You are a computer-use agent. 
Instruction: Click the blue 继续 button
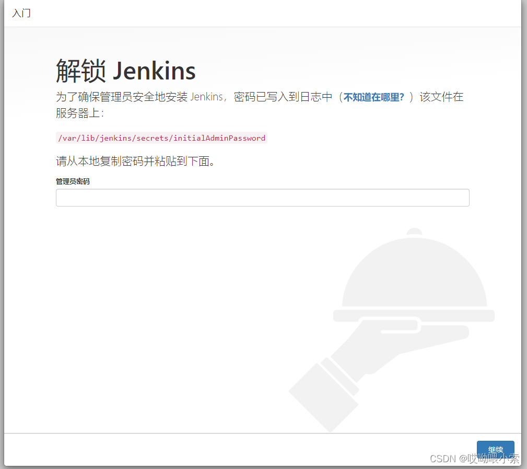click(x=496, y=450)
